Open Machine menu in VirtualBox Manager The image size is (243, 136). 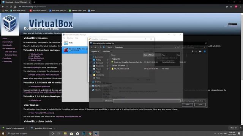[x=70, y=38]
